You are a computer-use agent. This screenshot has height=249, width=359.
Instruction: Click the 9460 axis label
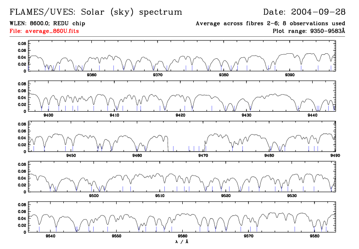click(137, 156)
